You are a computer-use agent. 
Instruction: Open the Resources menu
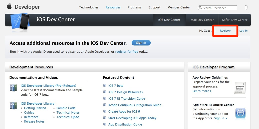[x=113, y=7]
